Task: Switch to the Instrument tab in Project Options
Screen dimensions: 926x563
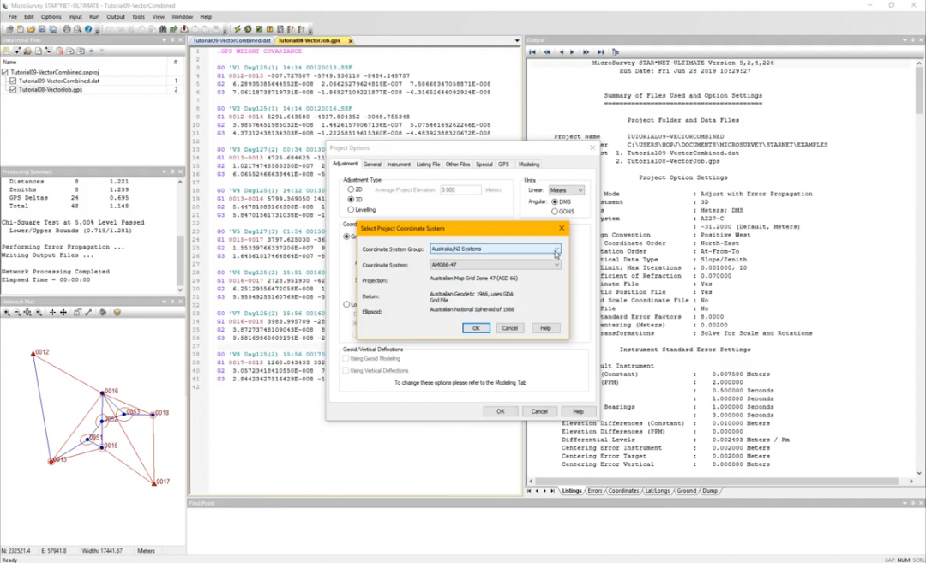Action: pyautogui.click(x=399, y=164)
